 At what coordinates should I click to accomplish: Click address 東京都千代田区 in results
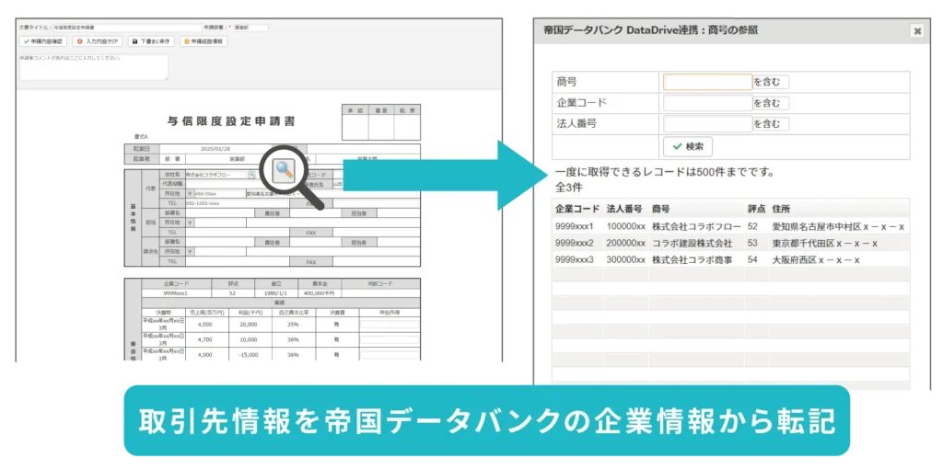click(x=824, y=243)
